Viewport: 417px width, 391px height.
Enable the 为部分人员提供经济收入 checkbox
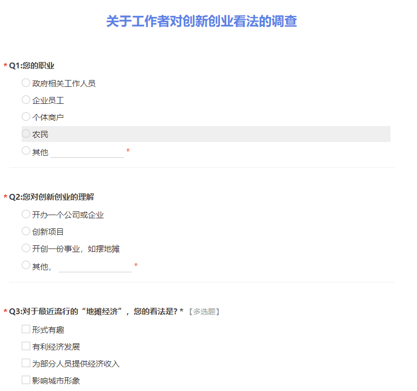tap(26, 363)
